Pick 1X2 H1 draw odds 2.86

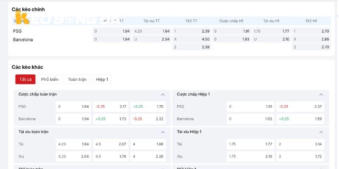pyautogui.click(x=311, y=39)
